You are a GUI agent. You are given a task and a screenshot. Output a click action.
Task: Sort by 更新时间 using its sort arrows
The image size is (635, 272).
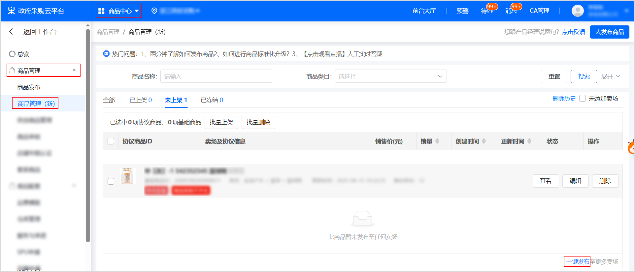click(529, 141)
